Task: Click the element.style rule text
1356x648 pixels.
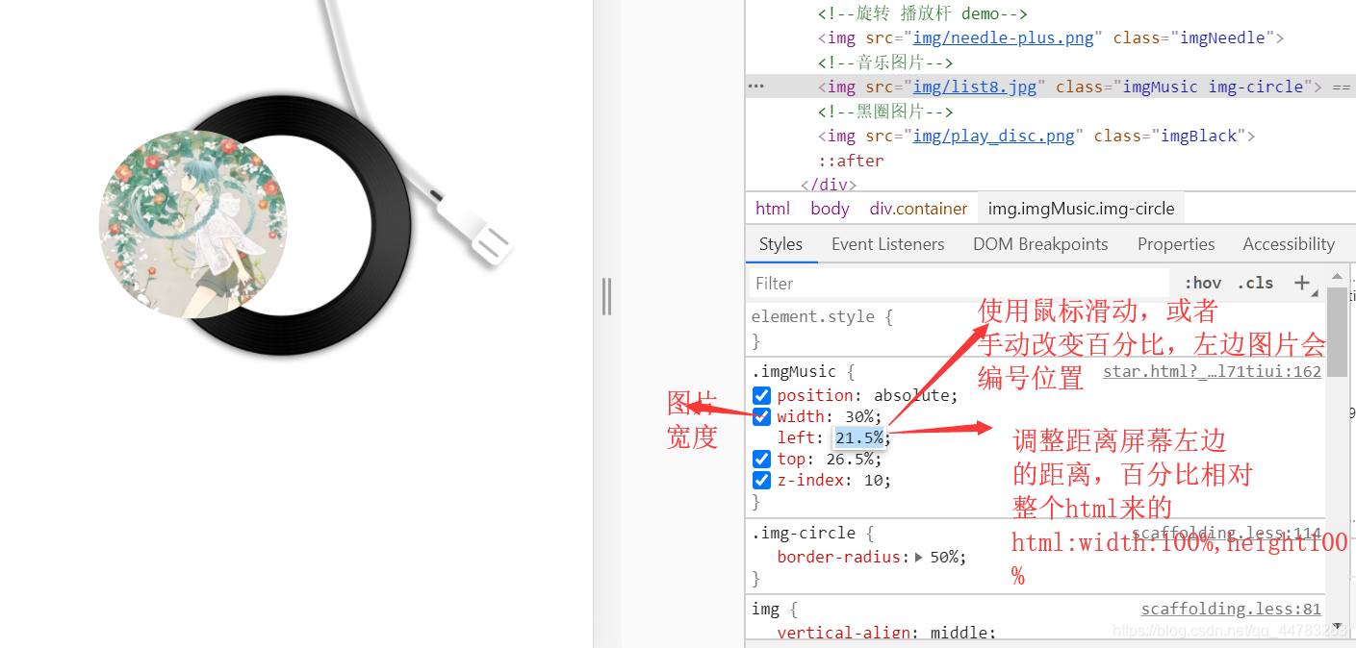Action: 811,316
